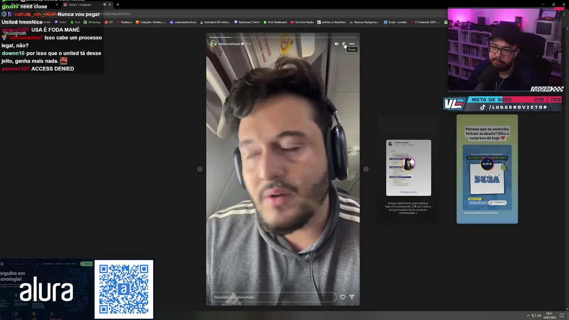Open the Windows notification center icon
The image size is (569, 320).
coord(562,316)
